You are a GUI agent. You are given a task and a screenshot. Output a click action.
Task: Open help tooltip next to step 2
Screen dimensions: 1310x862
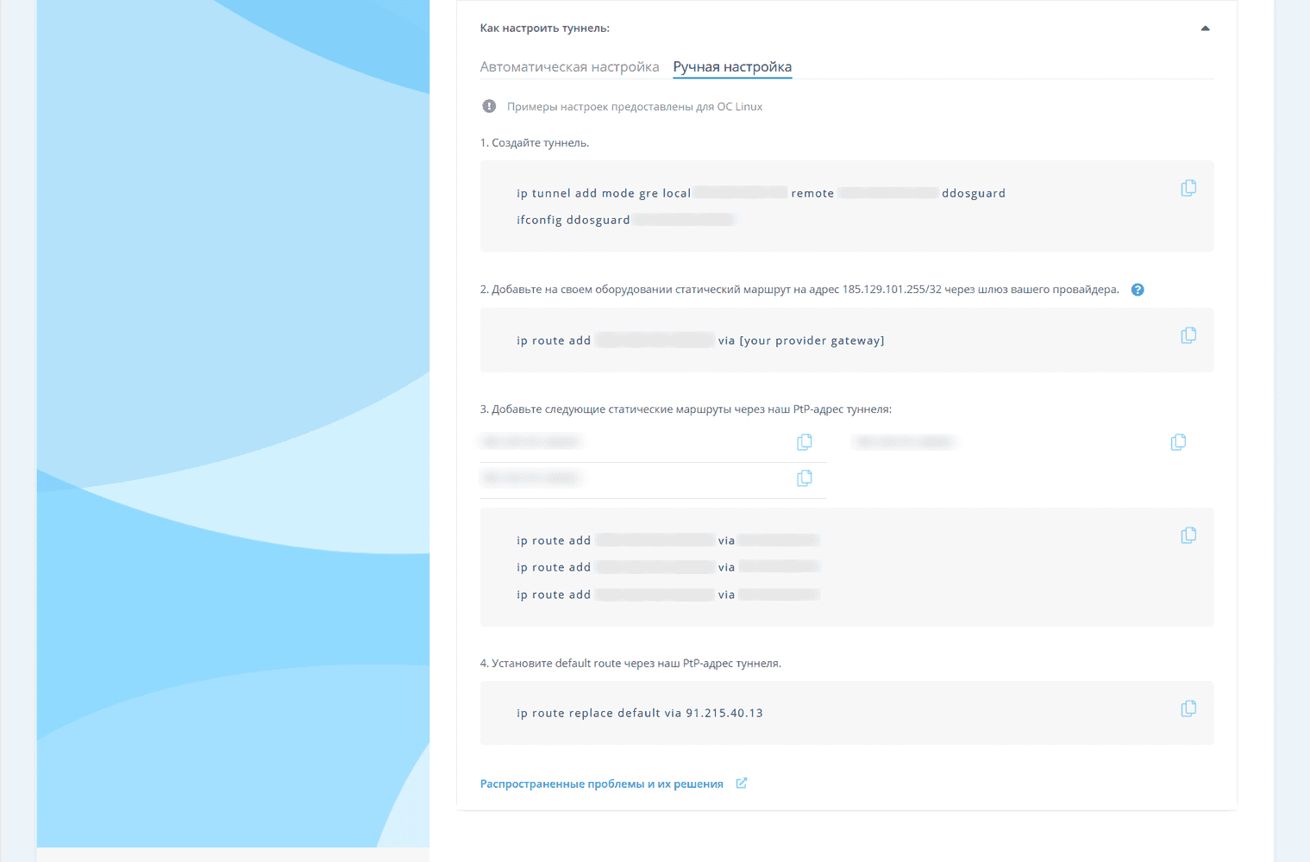[1138, 290]
